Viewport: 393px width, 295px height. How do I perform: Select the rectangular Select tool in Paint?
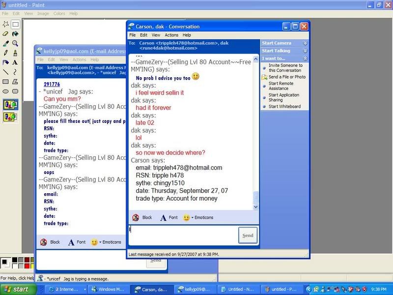15,24
